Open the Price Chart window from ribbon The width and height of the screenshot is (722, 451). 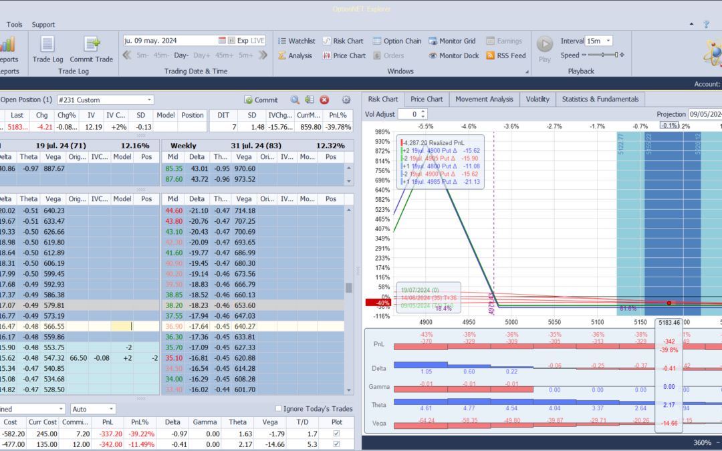pyautogui.click(x=344, y=55)
